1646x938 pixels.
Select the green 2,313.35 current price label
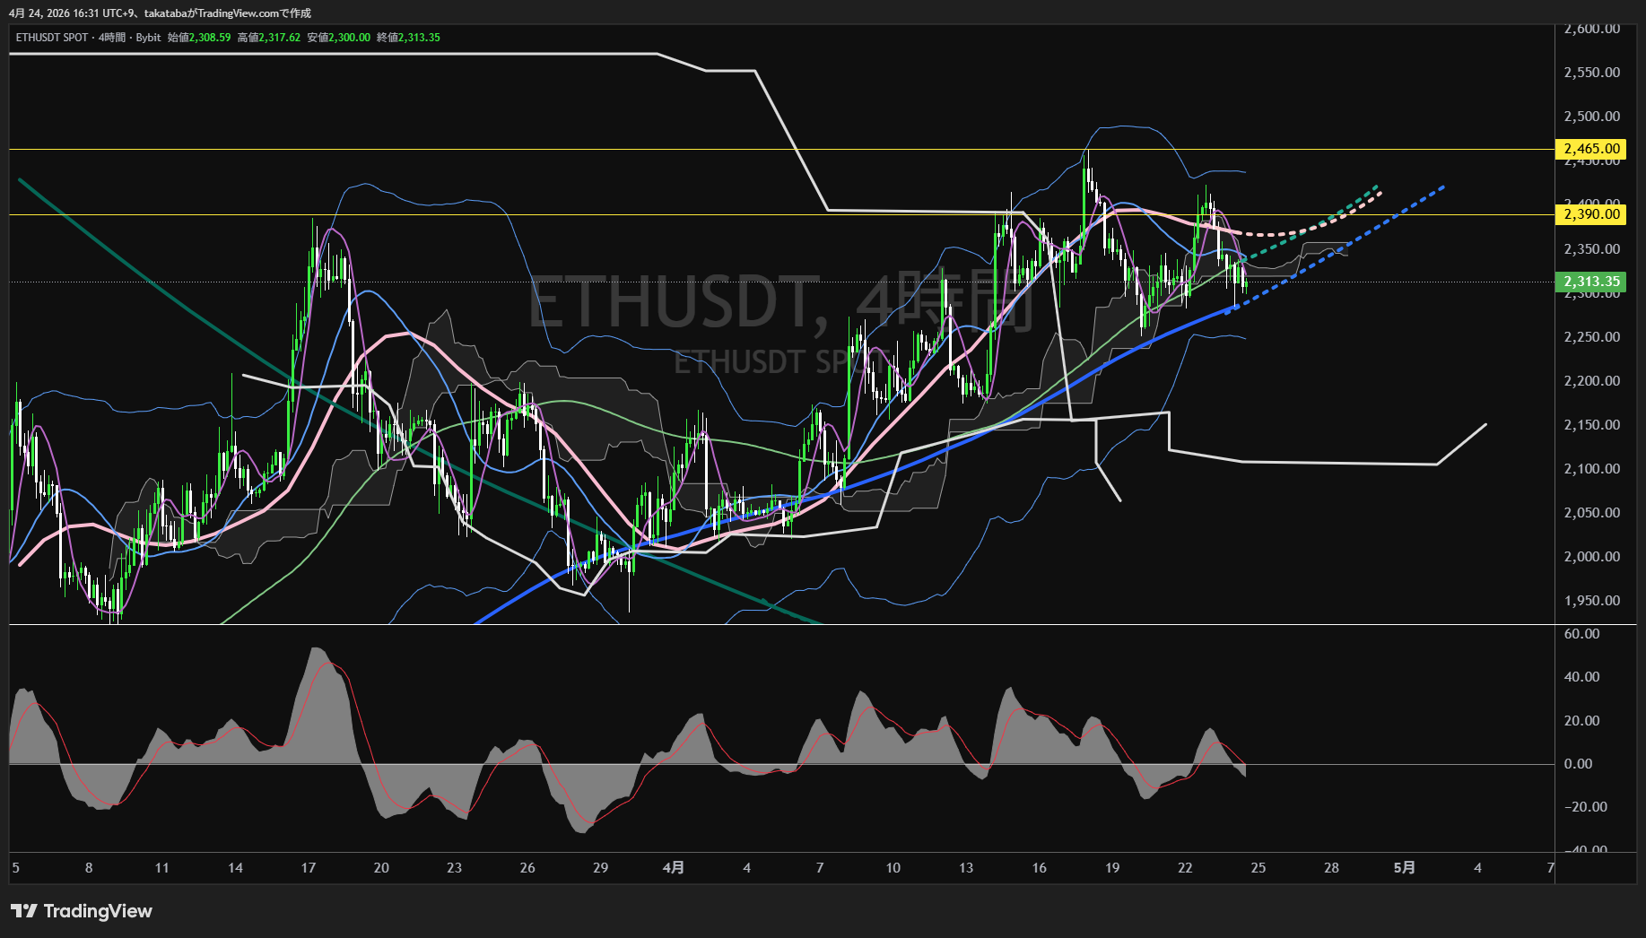1590,282
